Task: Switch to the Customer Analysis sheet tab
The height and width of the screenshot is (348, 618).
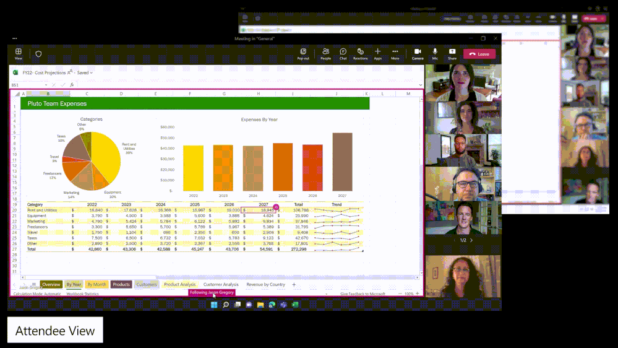Action: (221, 284)
